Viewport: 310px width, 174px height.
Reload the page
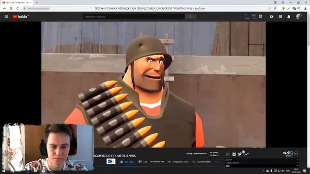coord(17,9)
